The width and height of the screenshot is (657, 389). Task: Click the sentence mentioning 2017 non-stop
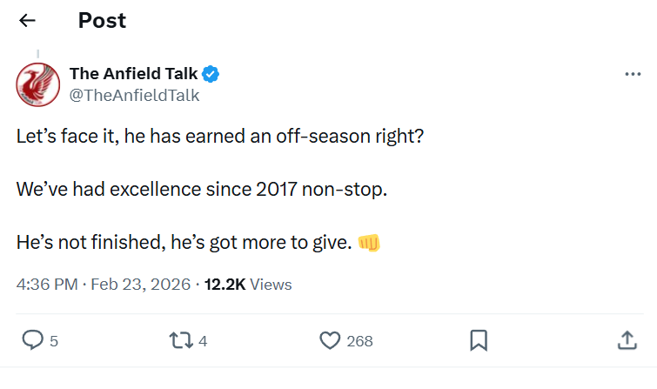coord(201,189)
